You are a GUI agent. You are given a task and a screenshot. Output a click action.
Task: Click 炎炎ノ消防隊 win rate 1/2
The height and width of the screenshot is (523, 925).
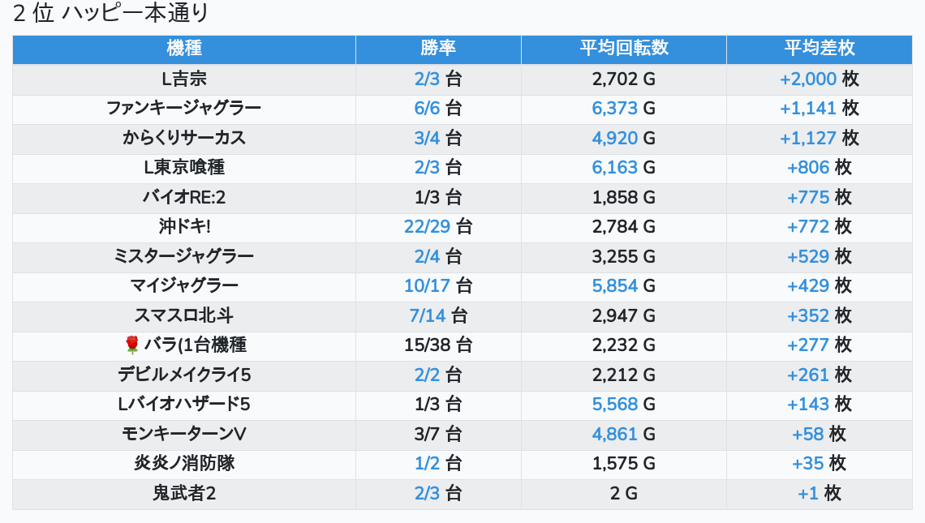[x=427, y=464]
